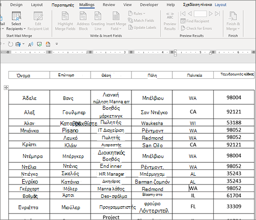The width and height of the screenshot is (256, 220).
Task: Go to previous record arrow
Action: coord(190,14)
